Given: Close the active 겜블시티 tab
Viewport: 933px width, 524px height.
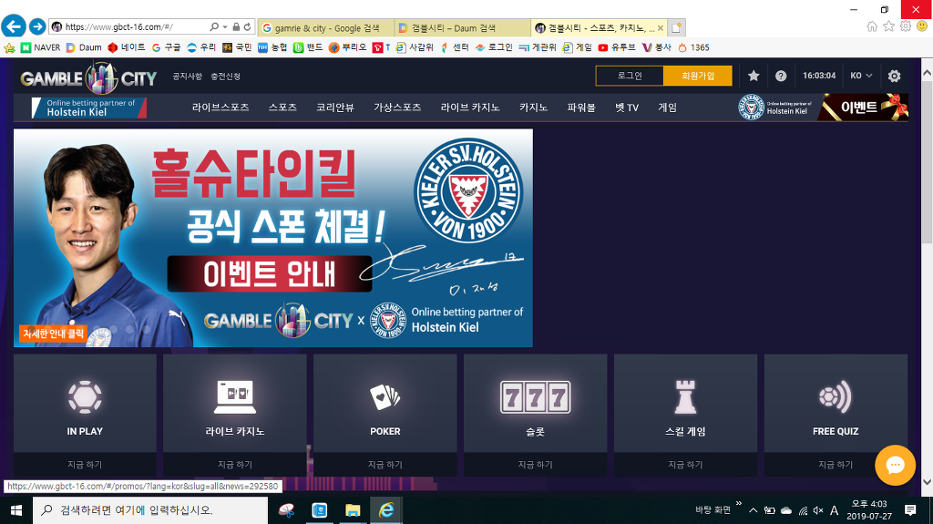Looking at the screenshot, I should (x=661, y=28).
